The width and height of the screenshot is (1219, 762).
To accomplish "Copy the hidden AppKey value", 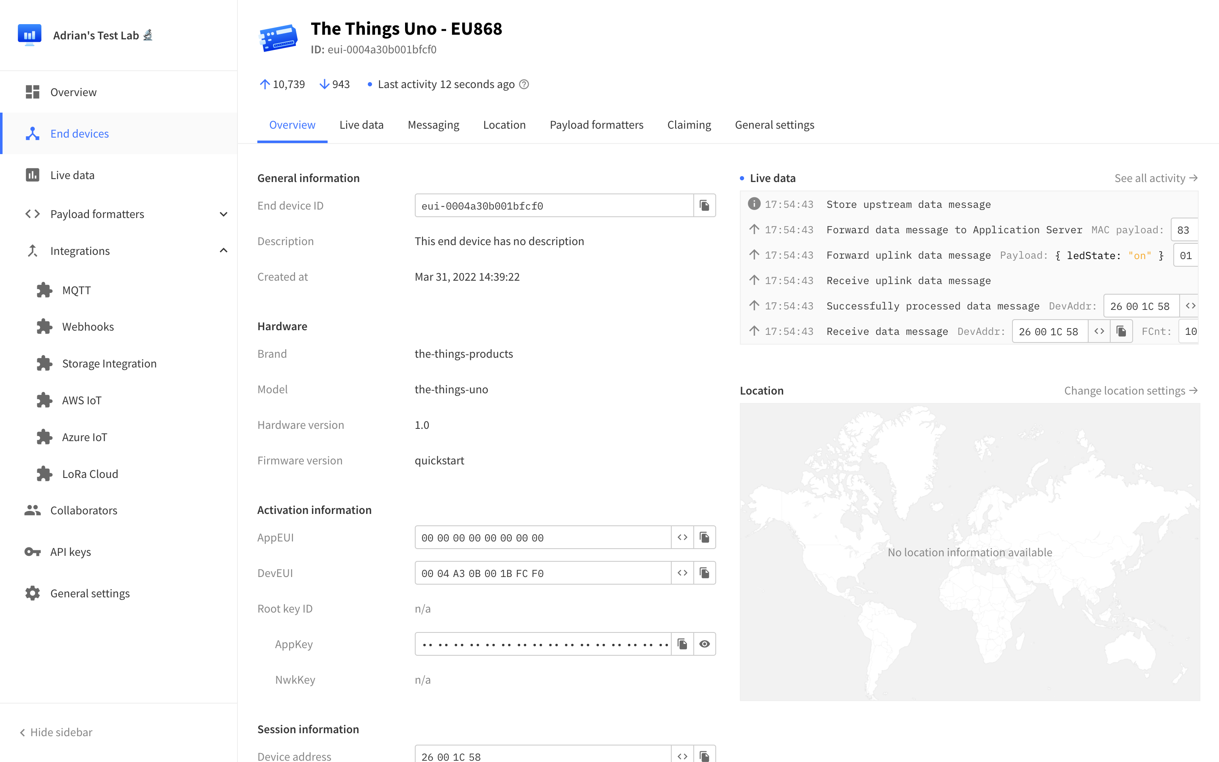I will pos(682,644).
